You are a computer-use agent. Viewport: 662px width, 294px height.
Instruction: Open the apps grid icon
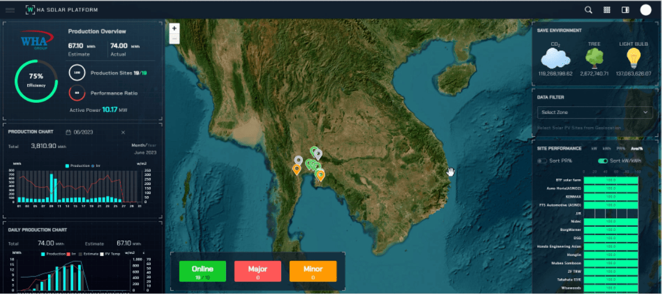coord(607,10)
